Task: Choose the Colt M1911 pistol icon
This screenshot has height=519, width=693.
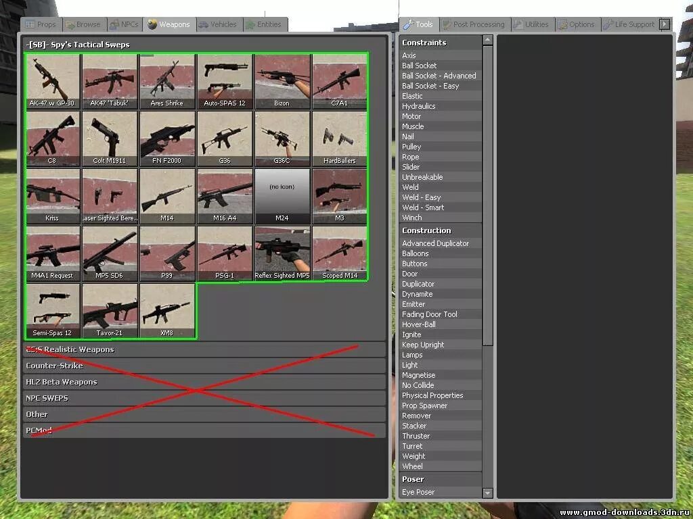Action: point(110,139)
